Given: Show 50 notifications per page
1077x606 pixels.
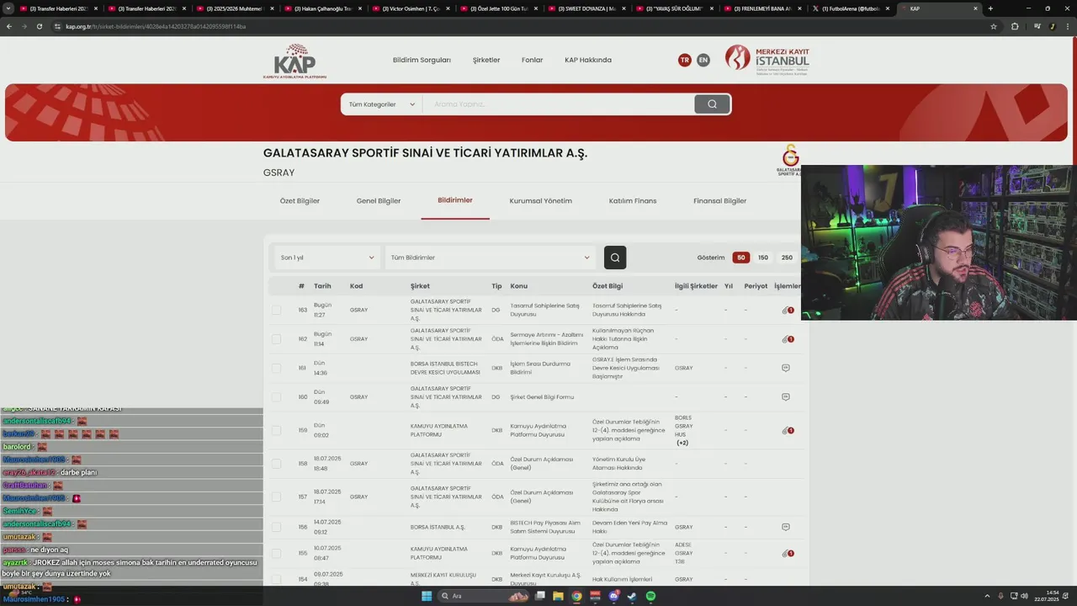Looking at the screenshot, I should pos(740,258).
